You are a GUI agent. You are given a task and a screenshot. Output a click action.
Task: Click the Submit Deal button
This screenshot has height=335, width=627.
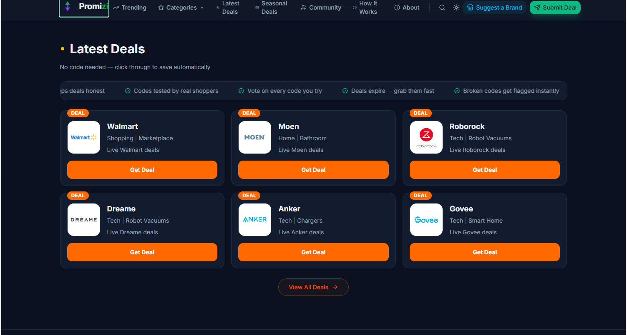tap(555, 7)
